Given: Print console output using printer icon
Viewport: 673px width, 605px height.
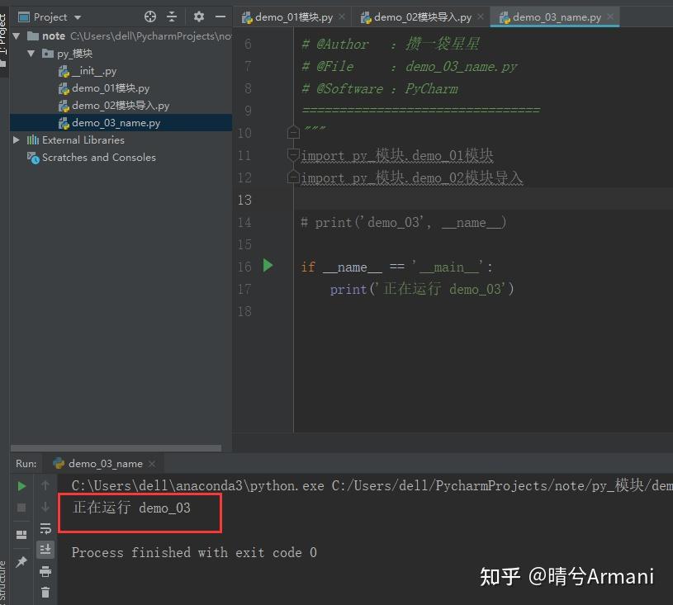Looking at the screenshot, I should click(x=45, y=571).
